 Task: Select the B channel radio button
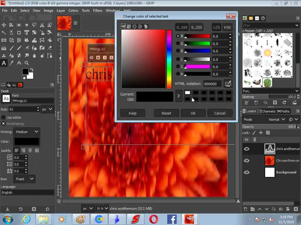pyautogui.click(x=178, y=51)
